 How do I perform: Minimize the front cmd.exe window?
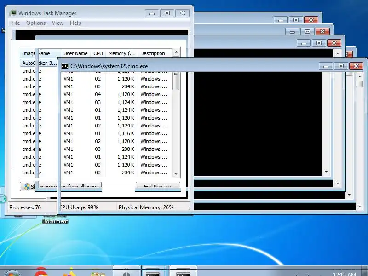pos(326,66)
